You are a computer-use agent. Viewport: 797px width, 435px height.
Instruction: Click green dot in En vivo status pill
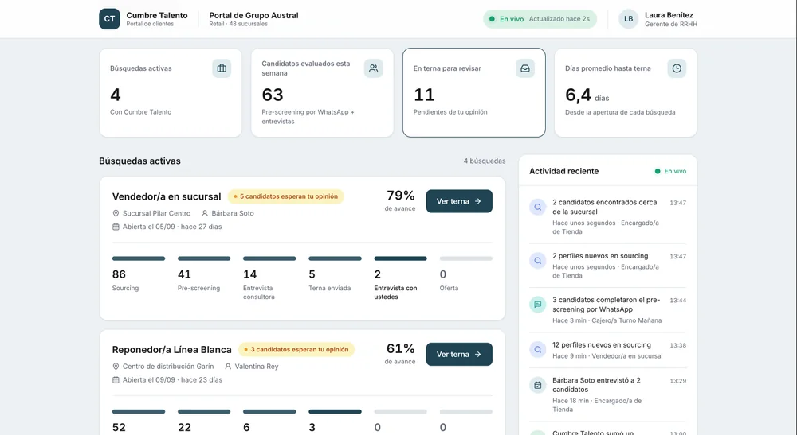[492, 19]
